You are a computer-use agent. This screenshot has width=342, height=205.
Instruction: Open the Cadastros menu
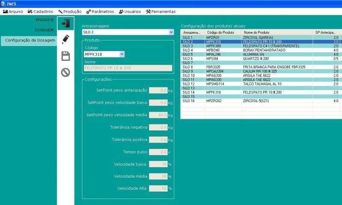(x=40, y=12)
